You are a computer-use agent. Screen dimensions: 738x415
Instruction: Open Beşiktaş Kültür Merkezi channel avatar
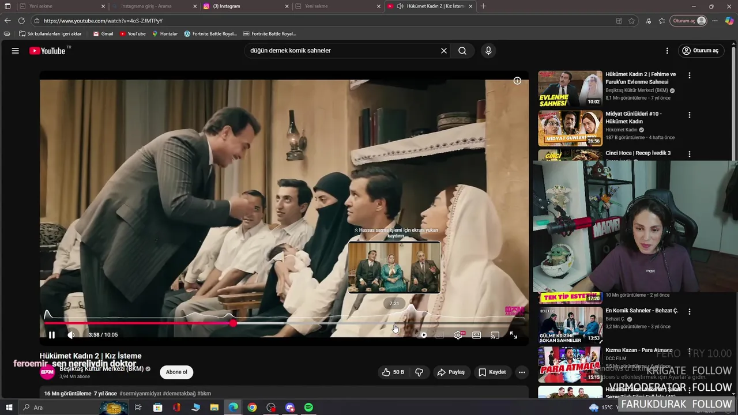(x=47, y=372)
